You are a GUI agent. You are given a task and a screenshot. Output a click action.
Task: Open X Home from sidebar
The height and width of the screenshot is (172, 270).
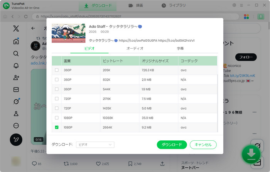(x=16, y=41)
